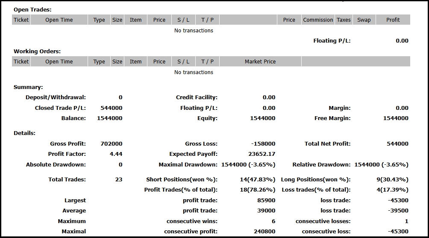Click the Size header under Working Orders
The height and width of the screenshot is (238, 429).
(117, 61)
